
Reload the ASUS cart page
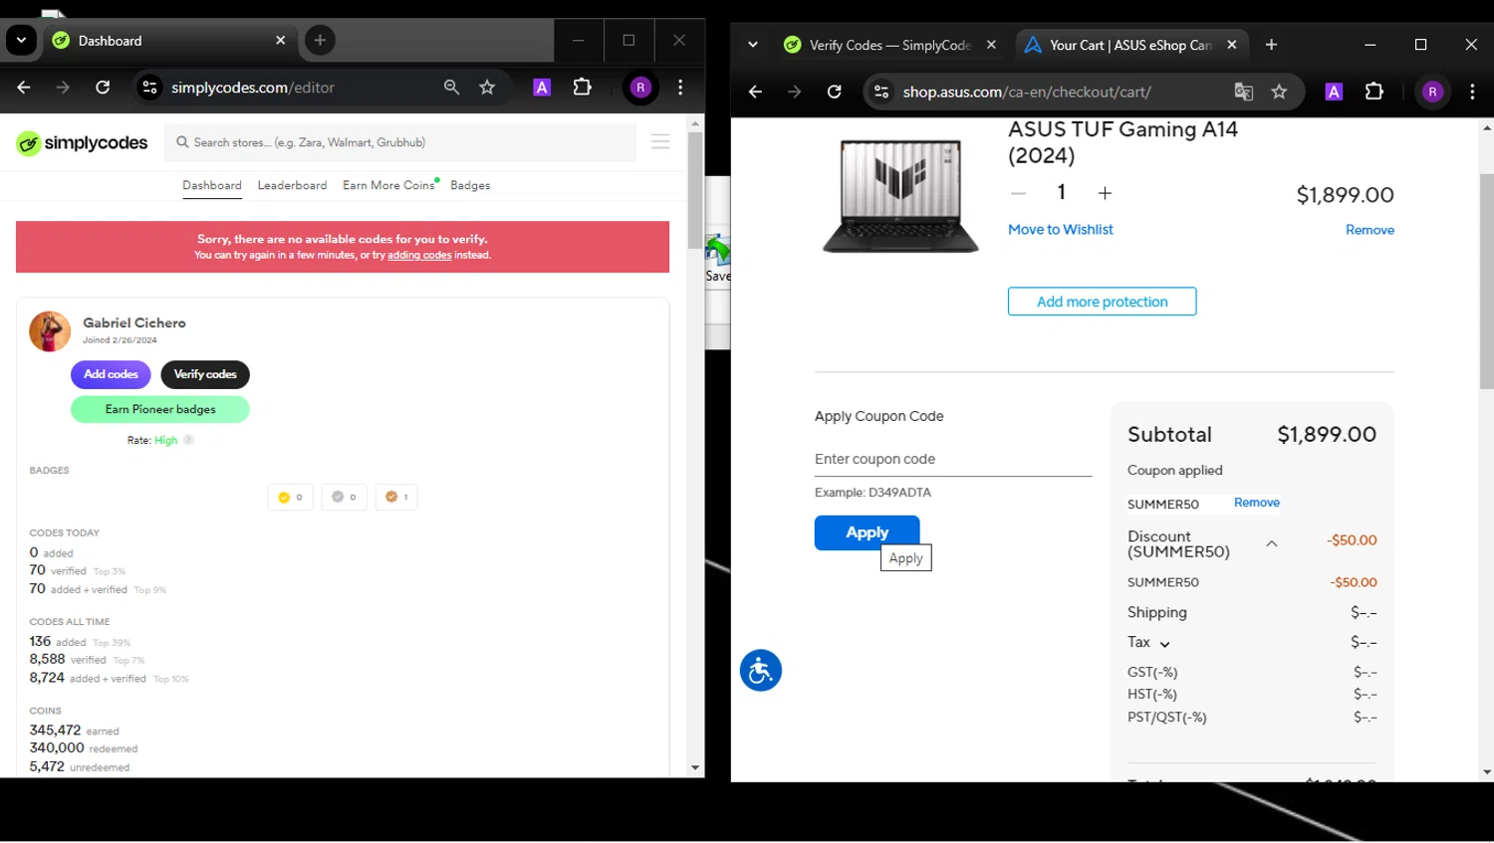835,92
